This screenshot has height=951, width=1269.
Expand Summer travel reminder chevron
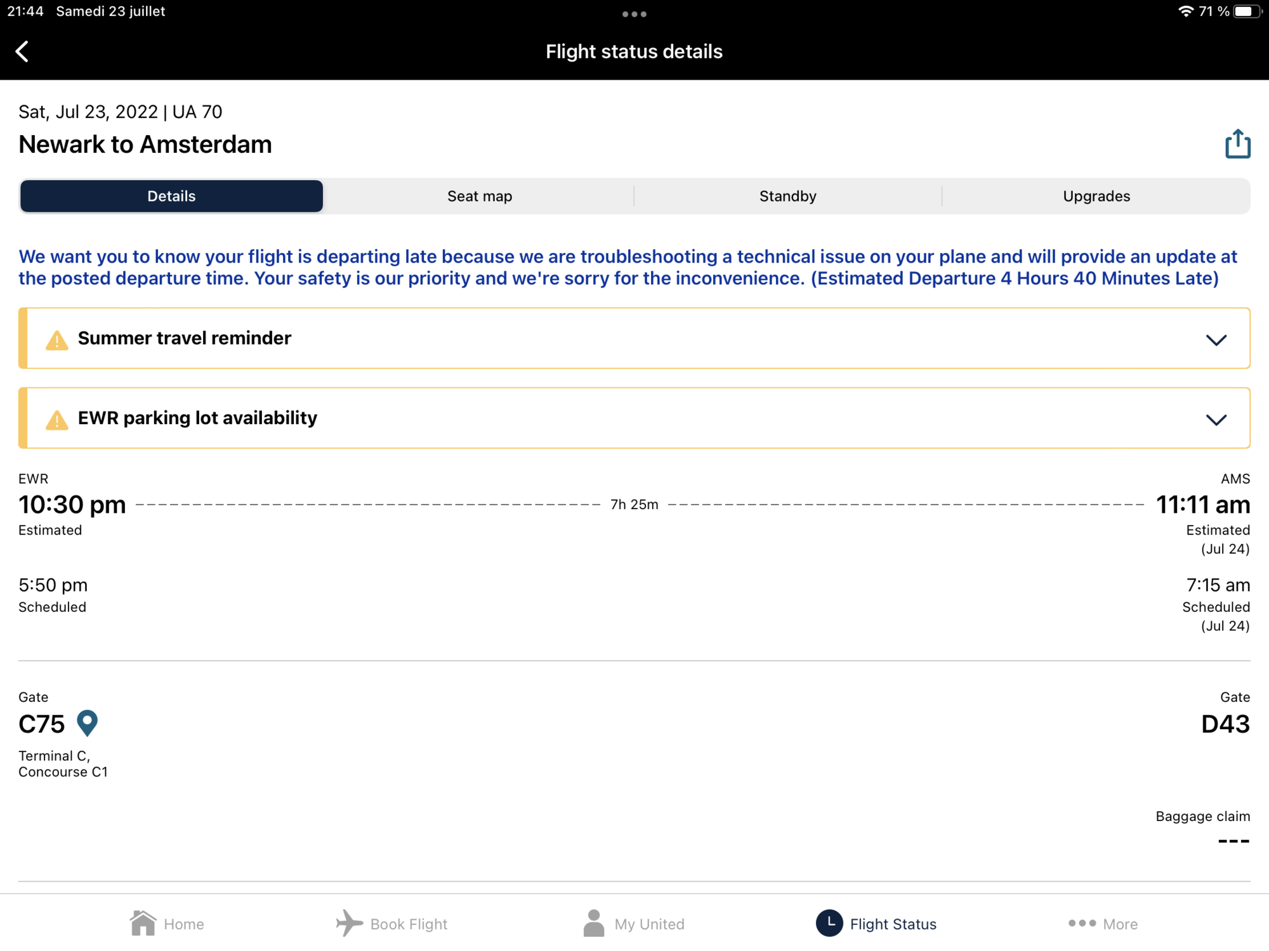[1216, 340]
